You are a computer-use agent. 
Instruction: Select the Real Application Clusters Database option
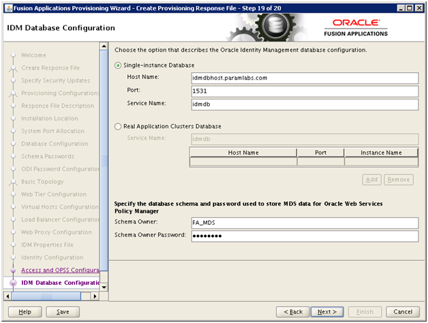tap(118, 127)
